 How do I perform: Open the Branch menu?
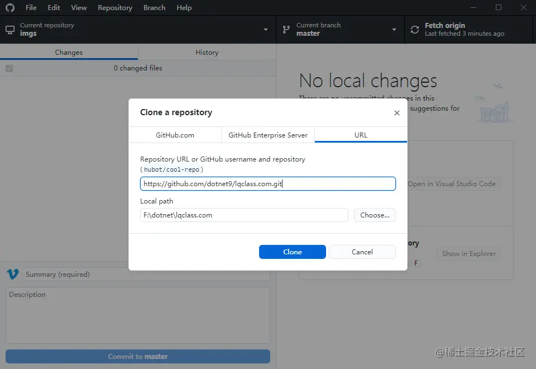pos(155,7)
